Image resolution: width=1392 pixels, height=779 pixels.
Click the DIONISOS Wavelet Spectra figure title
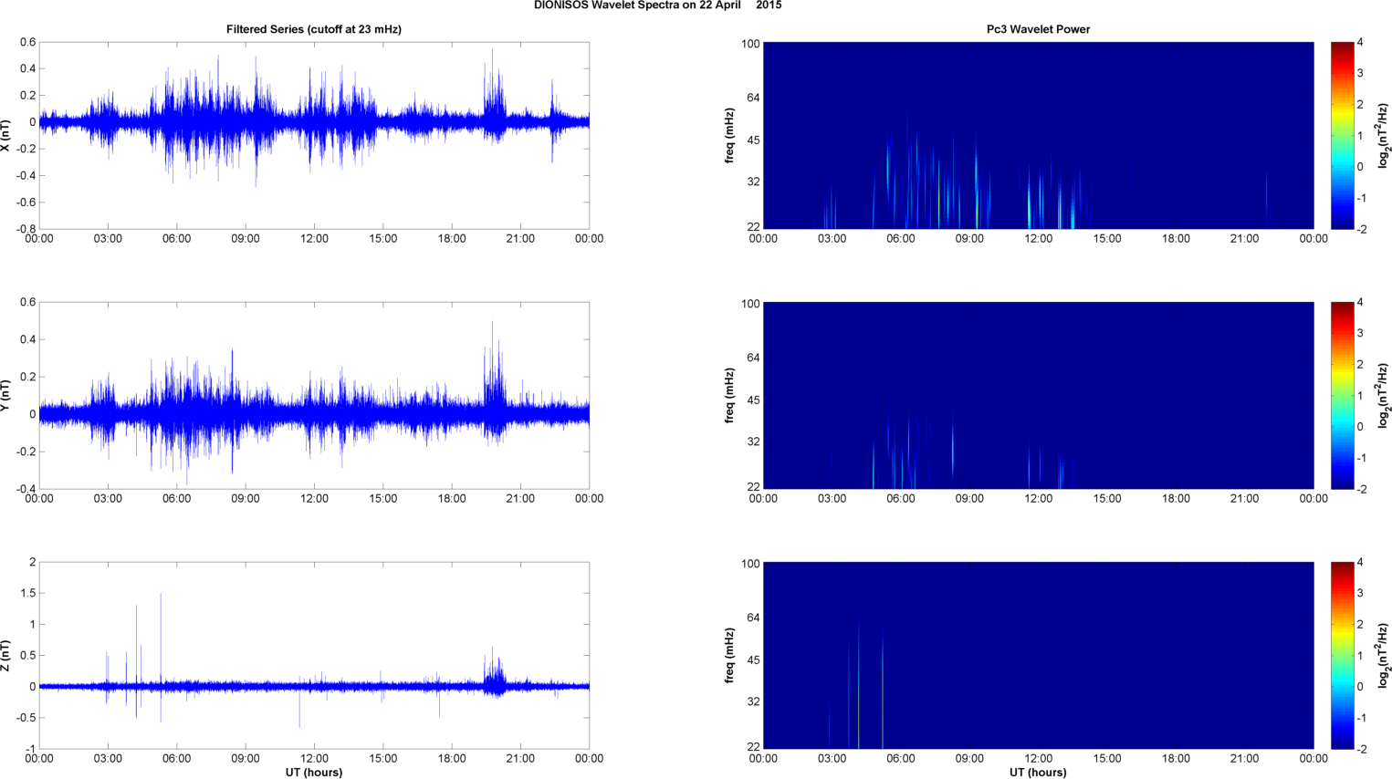657,5
